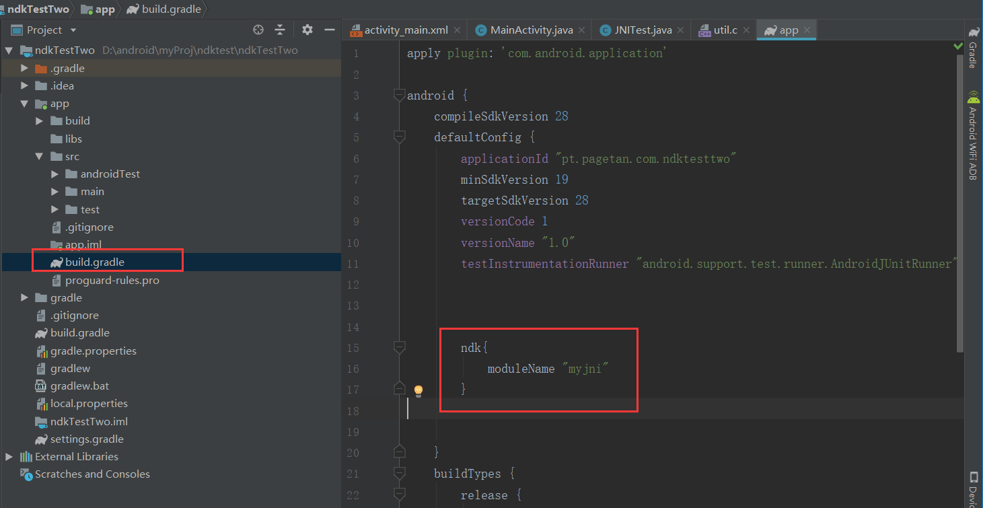983x508 pixels.
Task: Close the JNITest.java tab
Action: 681,30
